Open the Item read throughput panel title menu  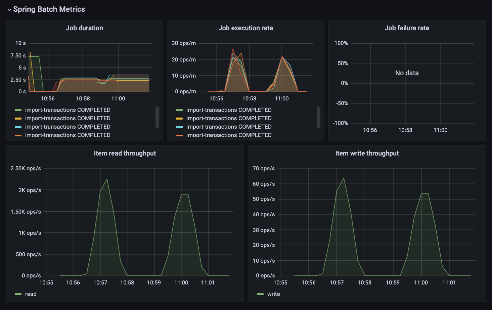[125, 153]
